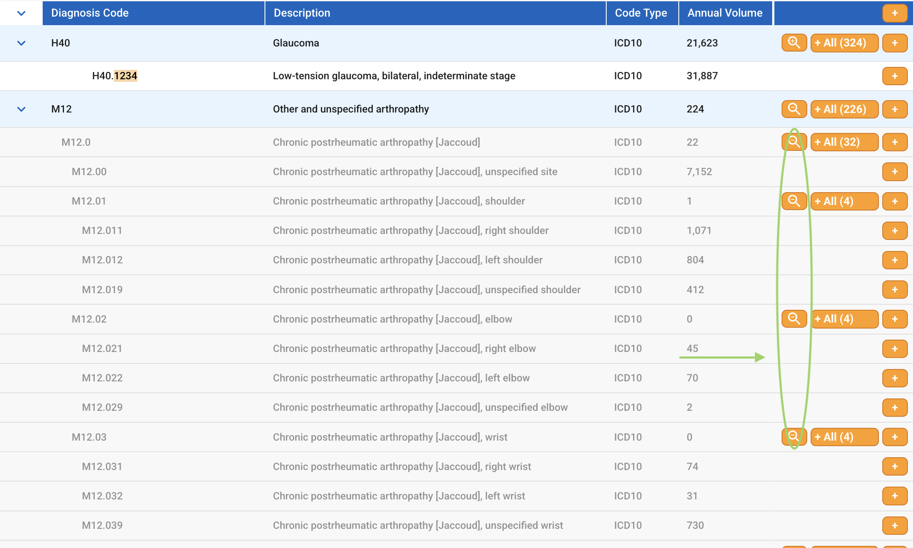Screen dimensions: 913x548
Task: Click the ICD10 code type for Glaucoma
Action: pos(628,43)
